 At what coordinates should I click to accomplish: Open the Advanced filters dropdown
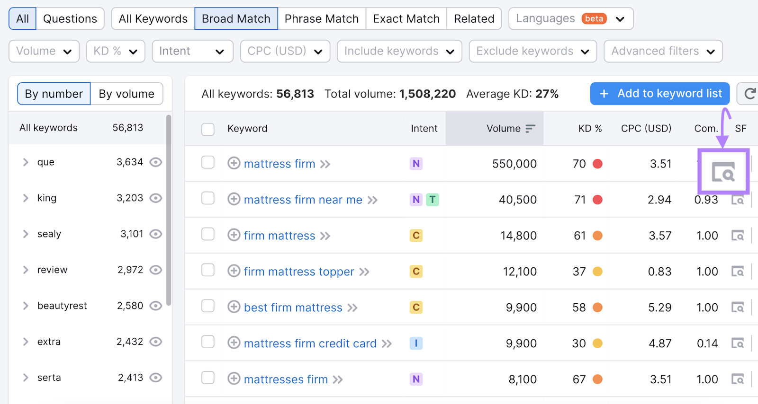coord(663,51)
